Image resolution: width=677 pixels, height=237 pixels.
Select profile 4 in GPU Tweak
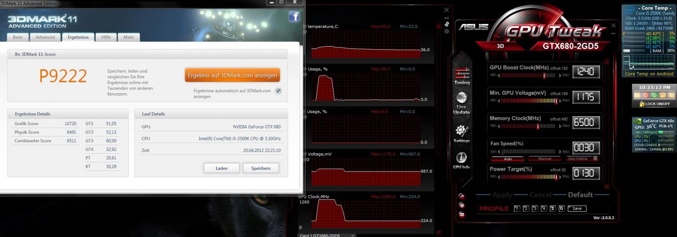pyautogui.click(x=544, y=209)
